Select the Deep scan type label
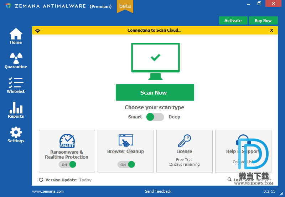Viewport: 285px width, 197px height. click(174, 117)
